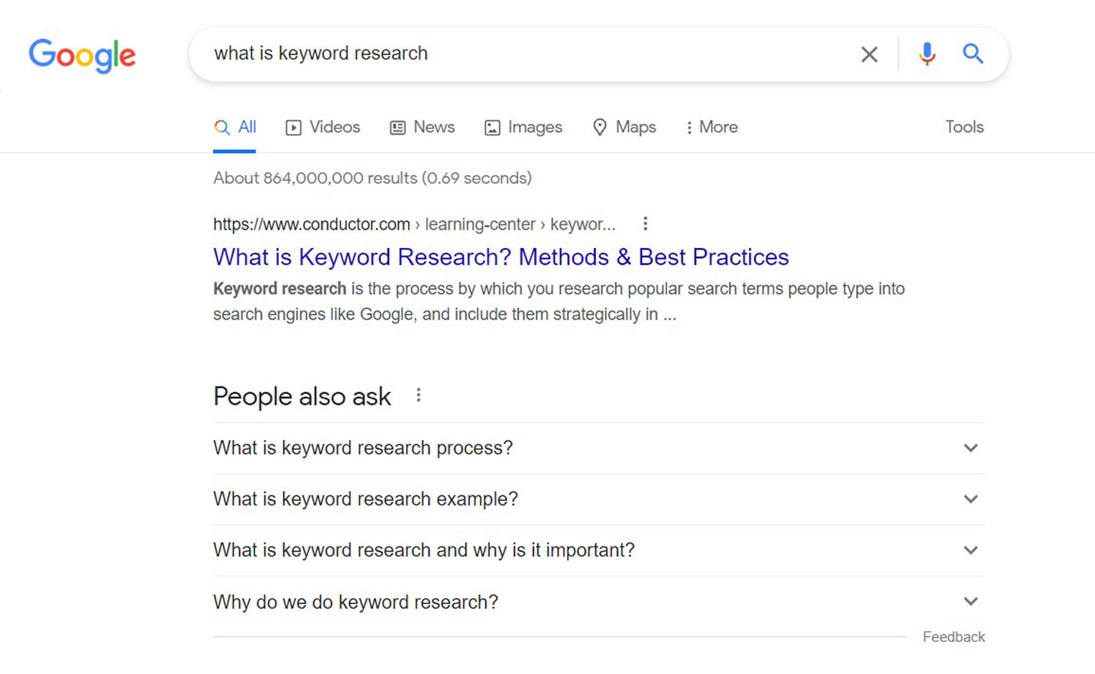Click the snippet text starting 'Keyword research is the process'

click(x=559, y=301)
